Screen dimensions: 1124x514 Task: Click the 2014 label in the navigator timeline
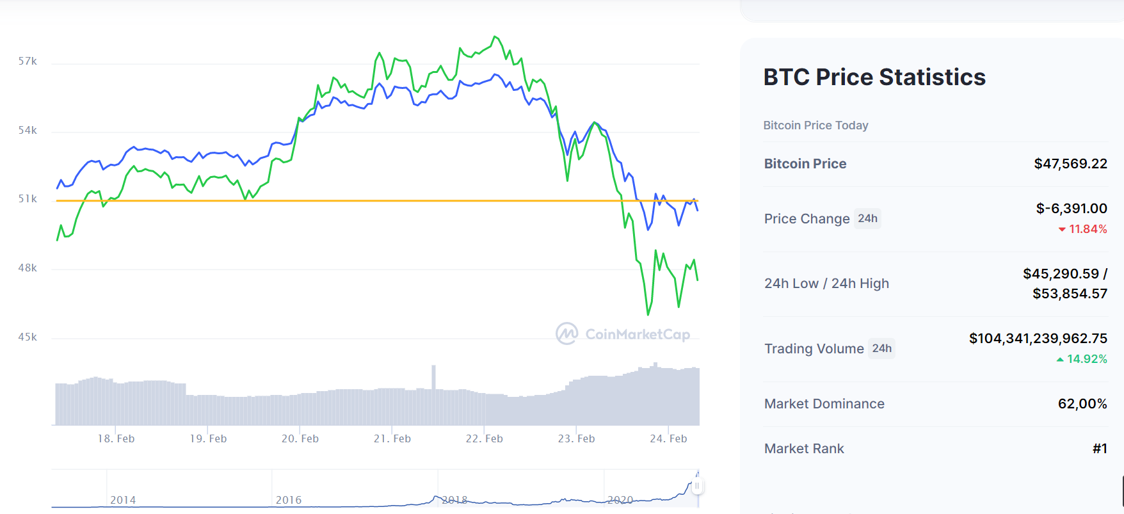[x=123, y=500]
